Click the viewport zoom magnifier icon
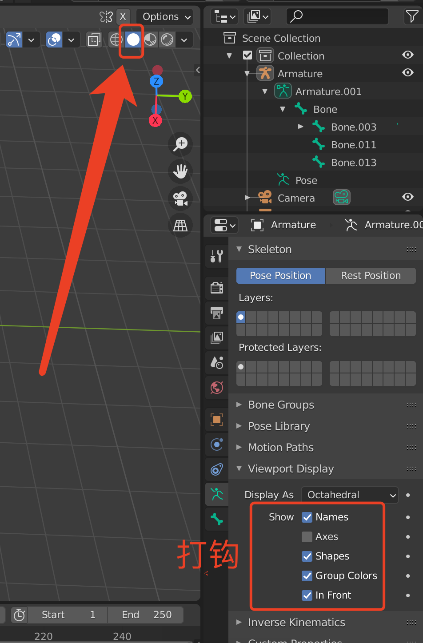This screenshot has width=423, height=643. click(x=180, y=144)
